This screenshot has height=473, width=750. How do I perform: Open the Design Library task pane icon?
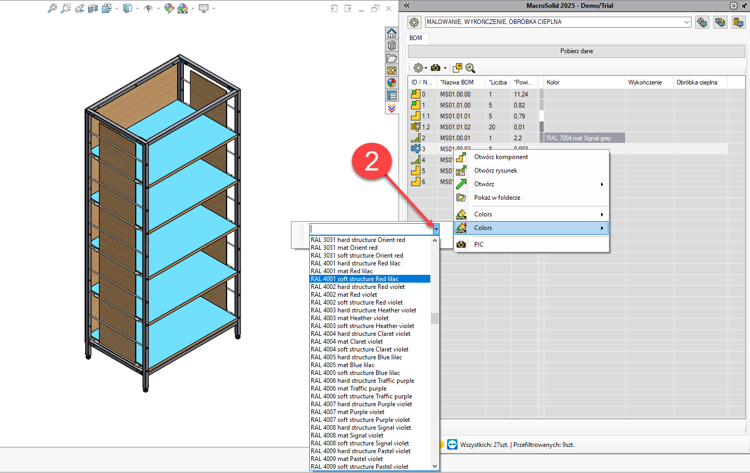pos(392,45)
